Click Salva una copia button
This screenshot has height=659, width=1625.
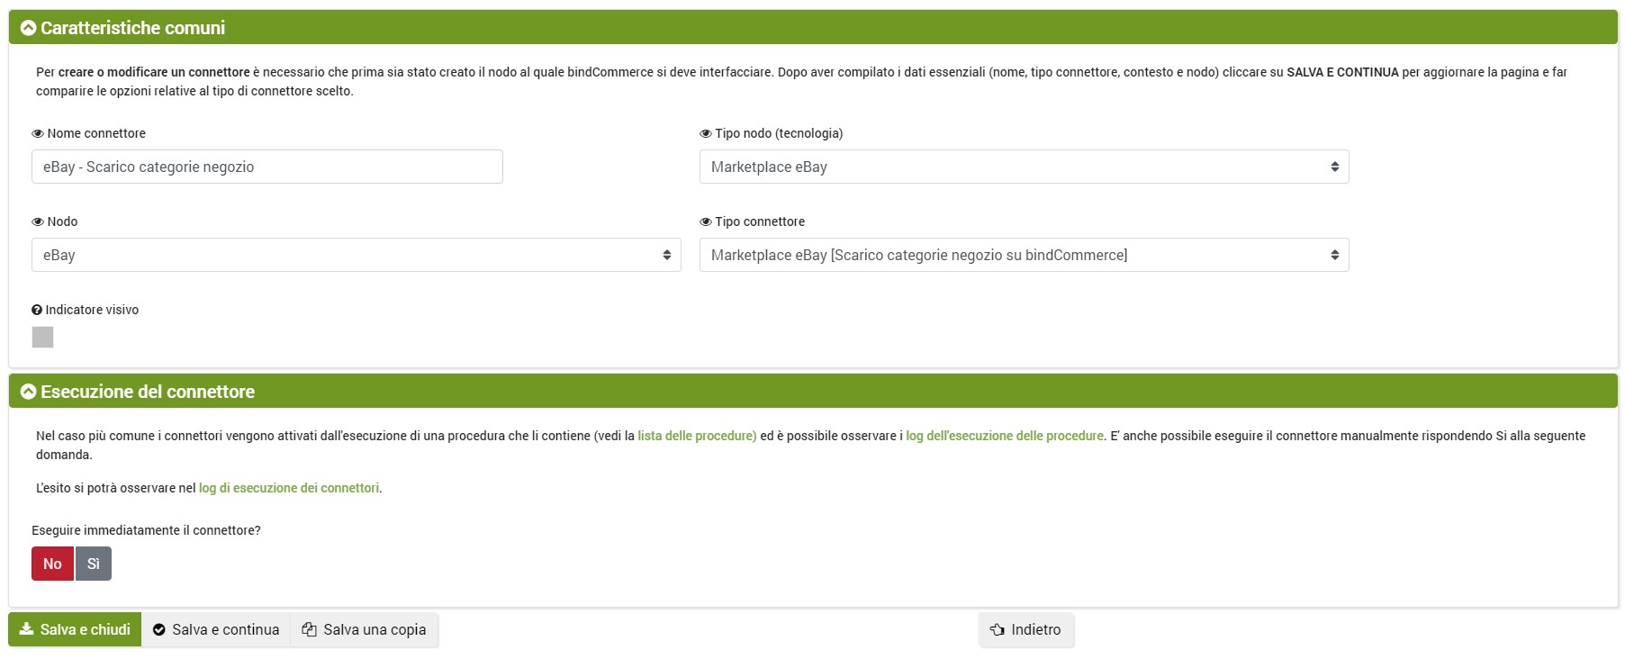365,630
